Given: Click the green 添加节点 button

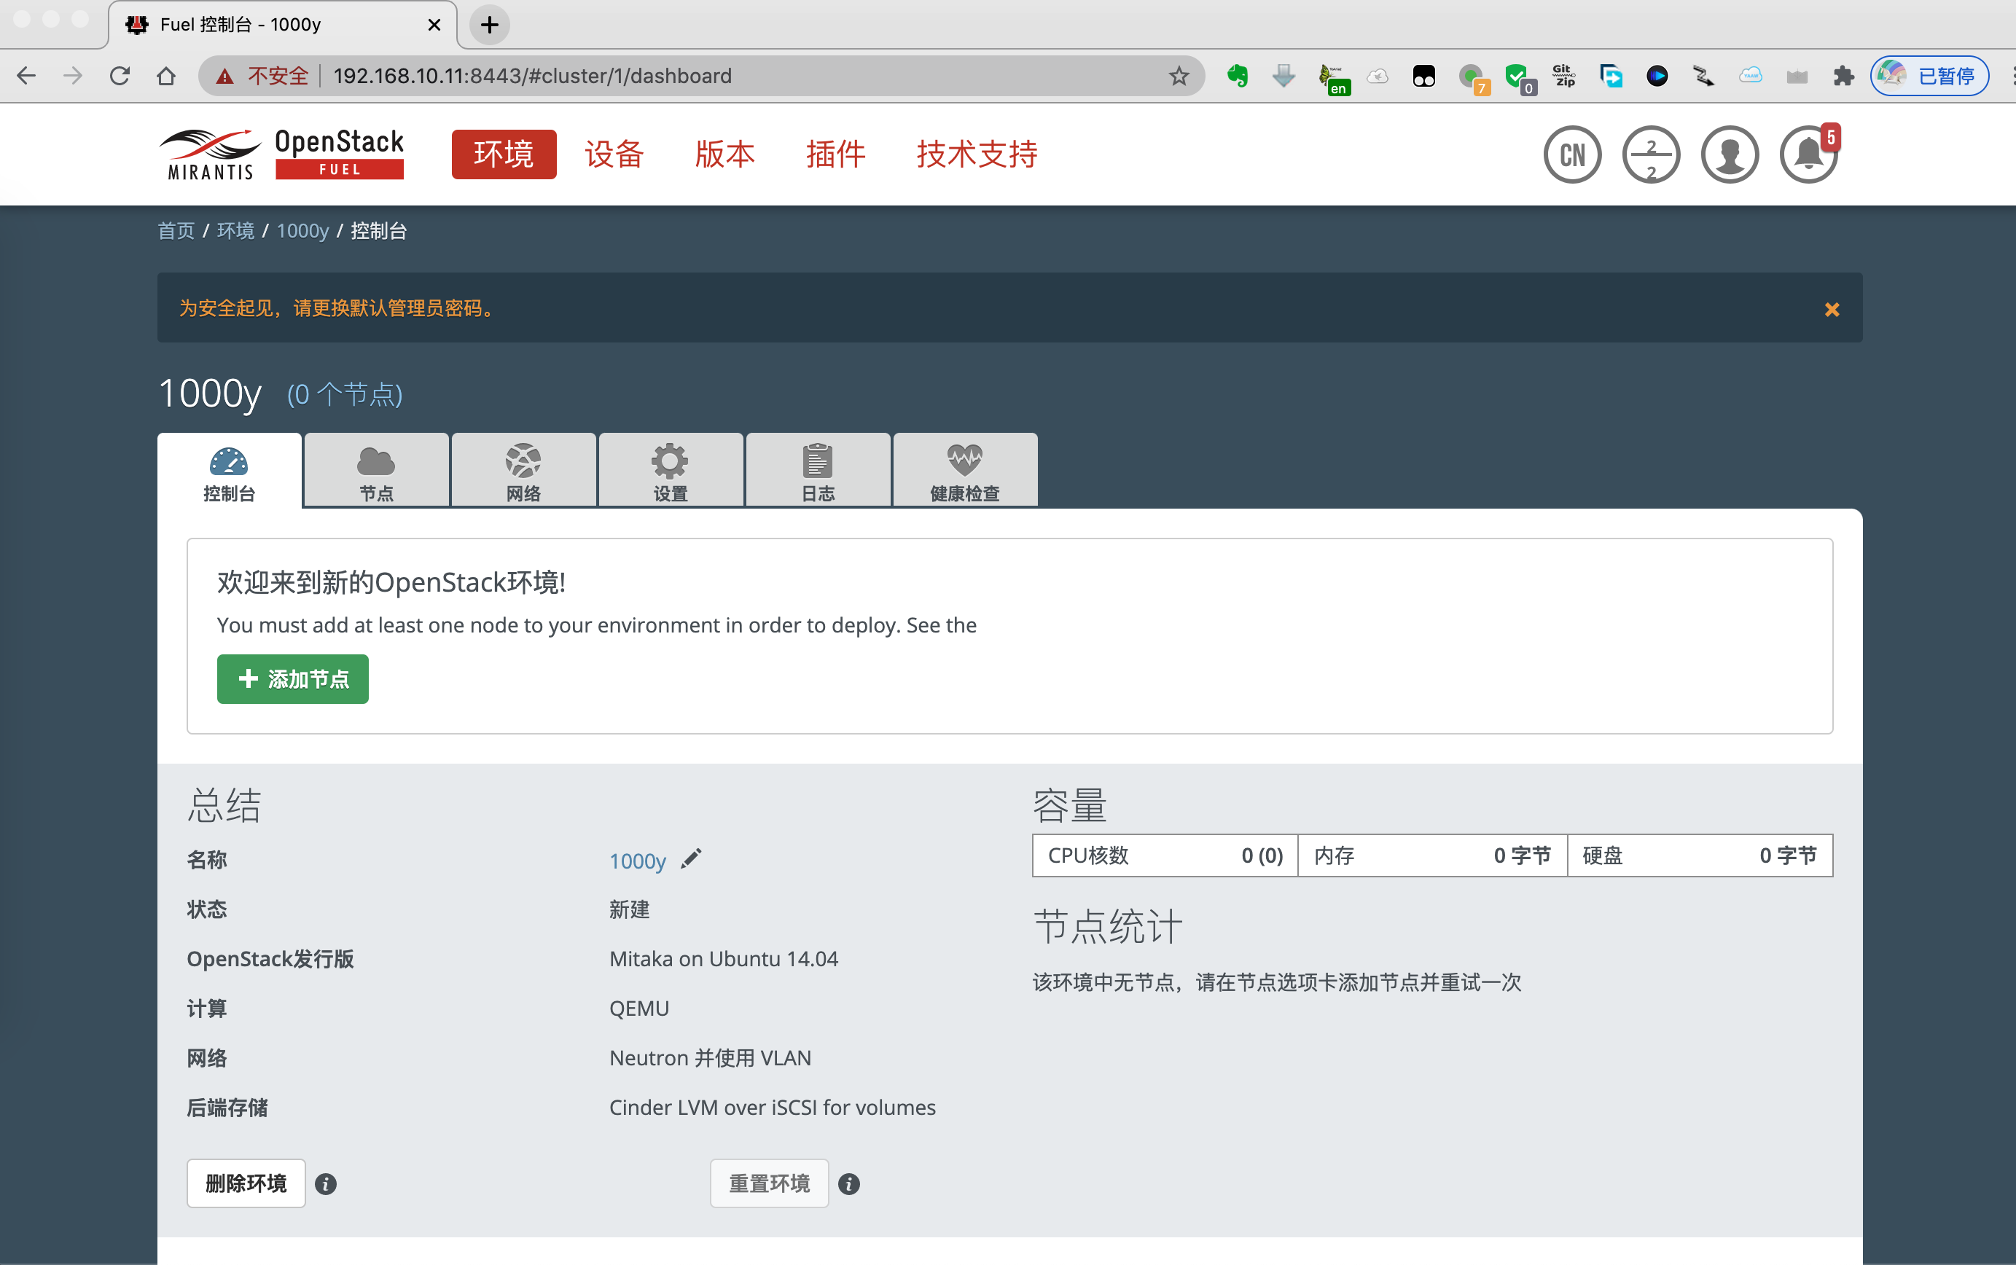Looking at the screenshot, I should tap(292, 678).
